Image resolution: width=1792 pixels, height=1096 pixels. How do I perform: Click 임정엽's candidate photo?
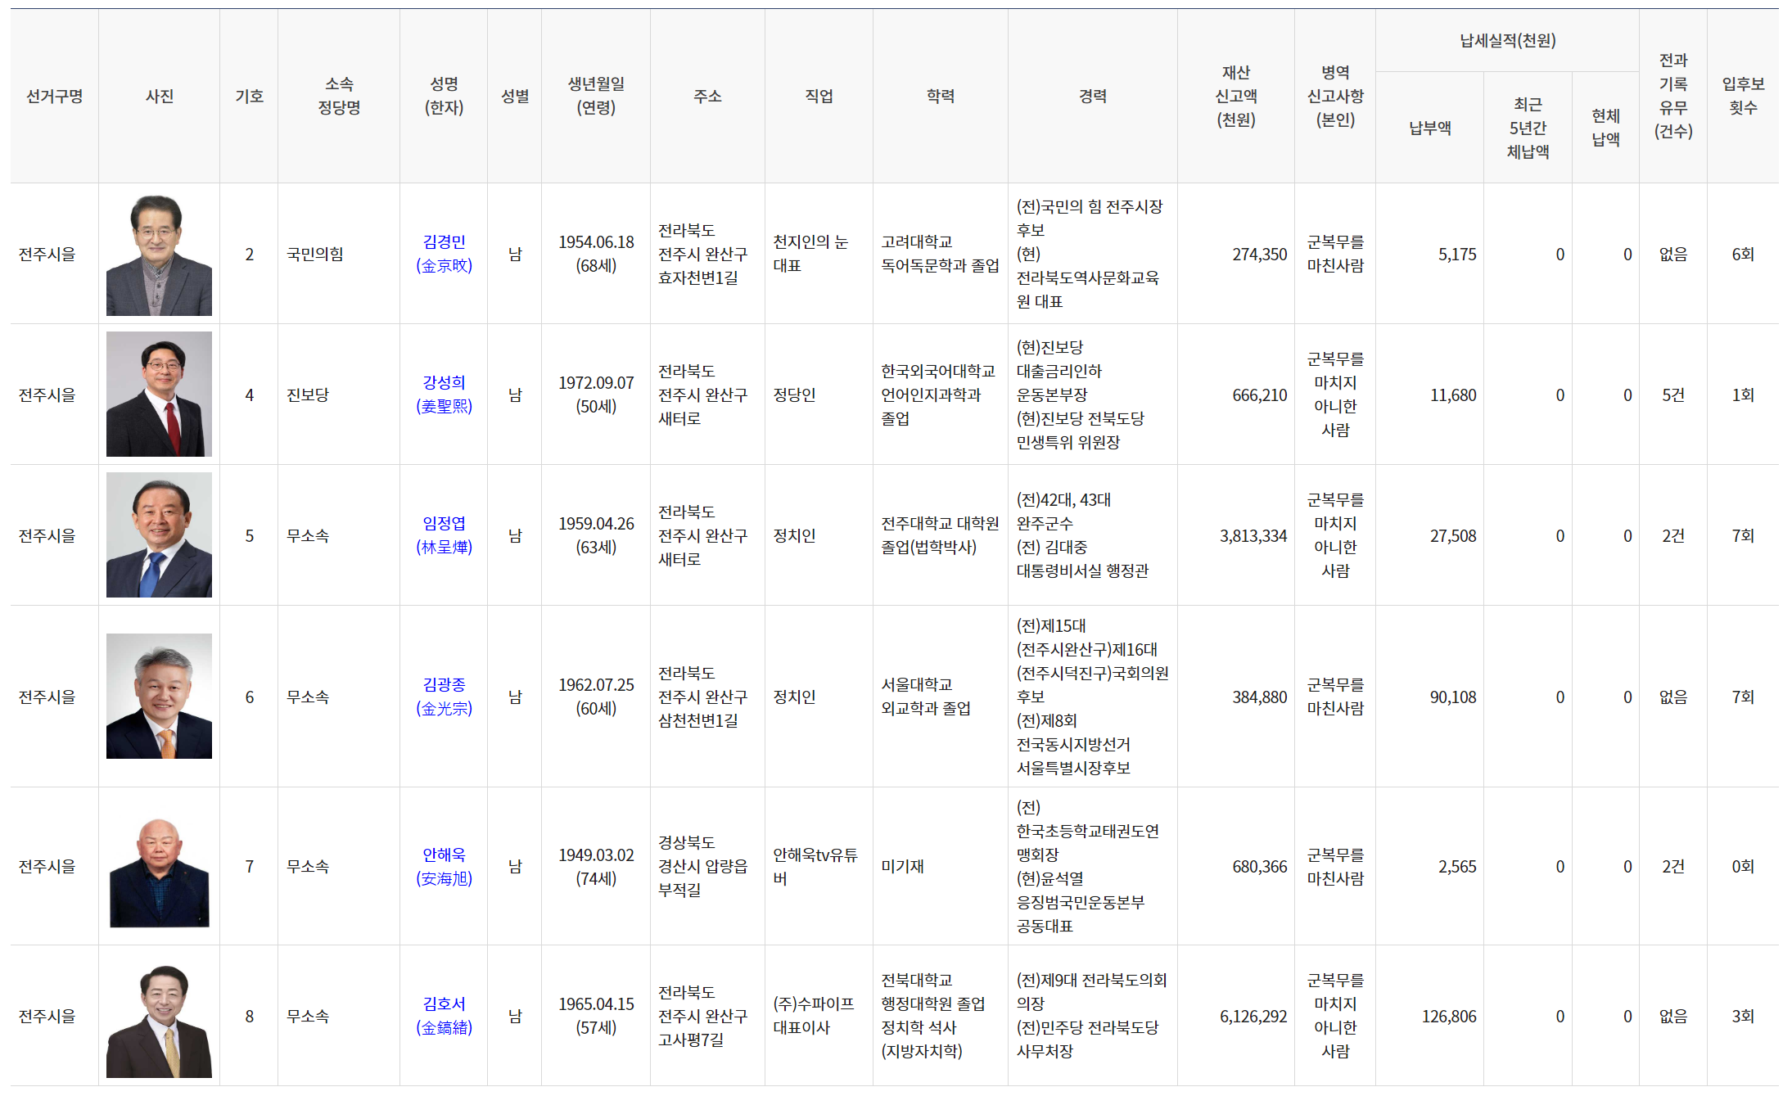(x=159, y=535)
